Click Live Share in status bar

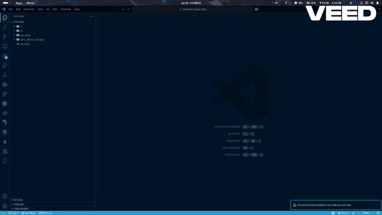click(x=29, y=213)
